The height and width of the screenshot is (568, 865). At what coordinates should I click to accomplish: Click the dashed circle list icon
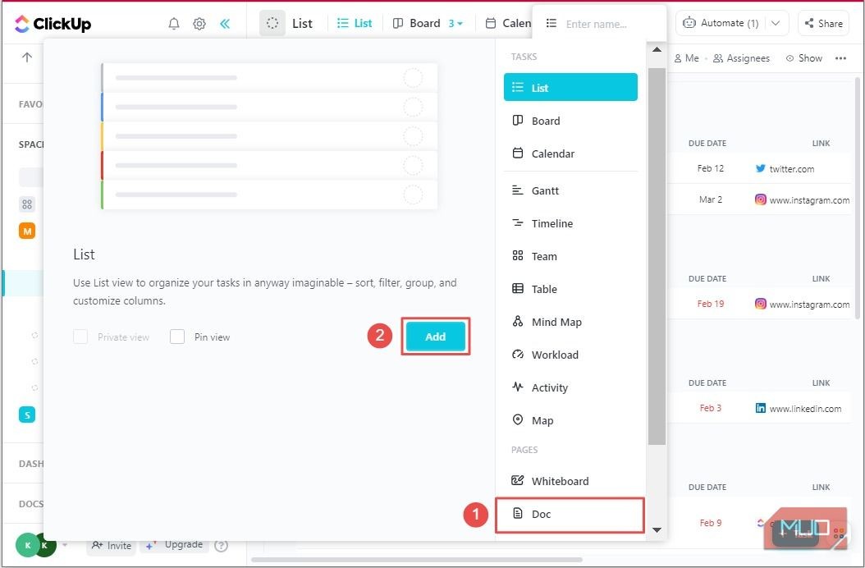pyautogui.click(x=272, y=23)
